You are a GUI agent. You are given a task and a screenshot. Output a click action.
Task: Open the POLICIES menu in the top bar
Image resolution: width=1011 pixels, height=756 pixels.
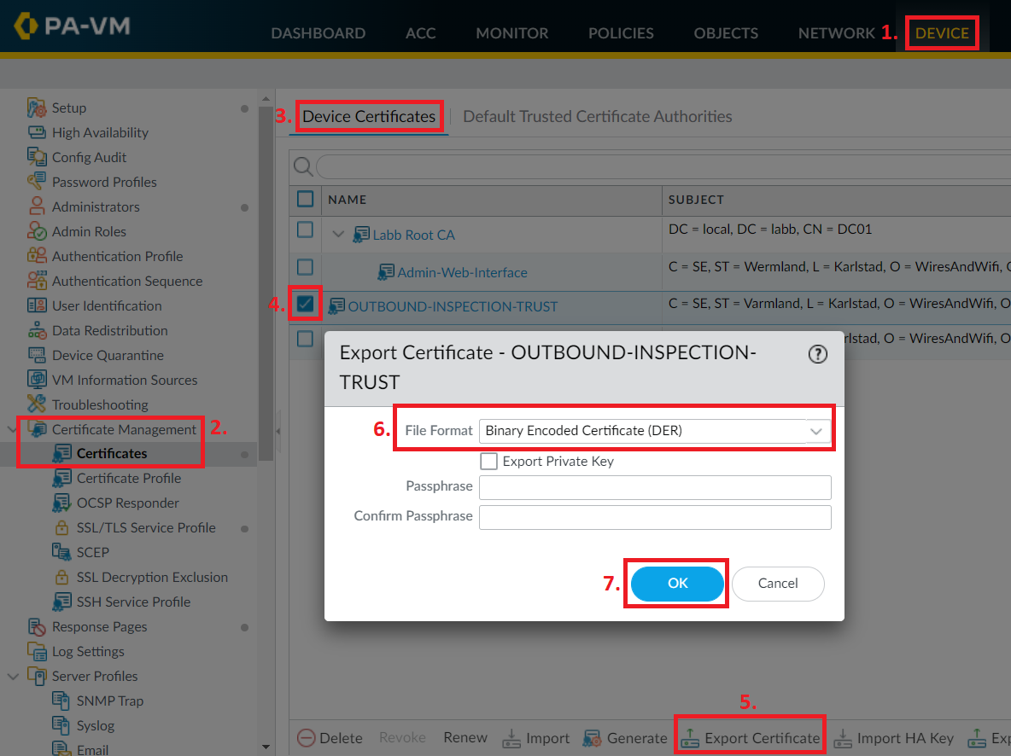click(621, 33)
